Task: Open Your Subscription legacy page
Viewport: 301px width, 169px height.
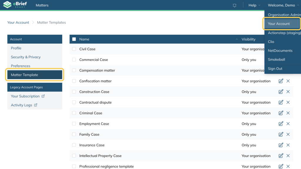Action: [x=25, y=96]
